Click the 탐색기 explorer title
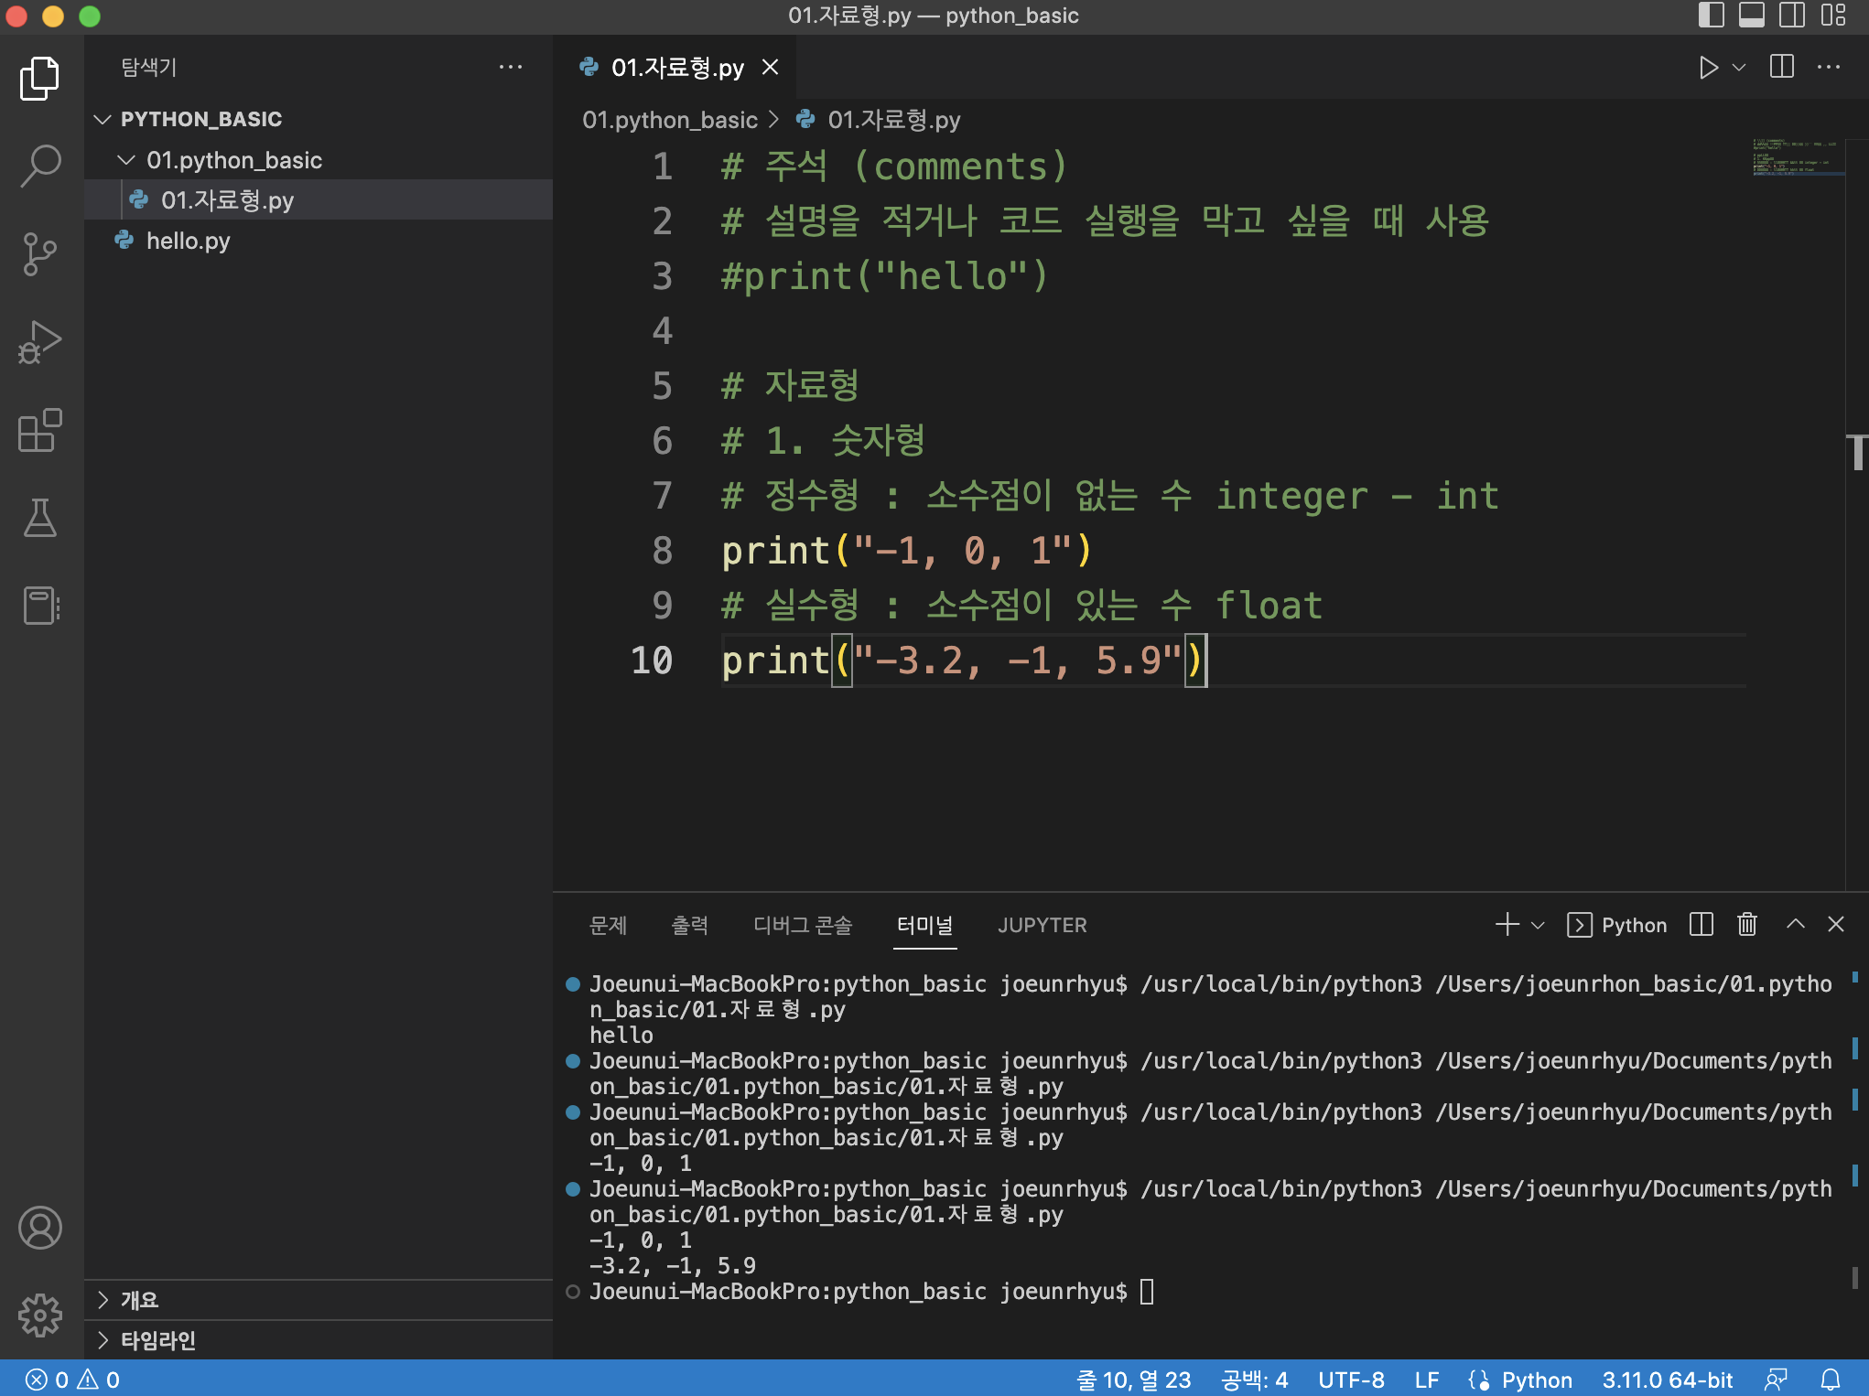The height and width of the screenshot is (1396, 1869). pyautogui.click(x=149, y=67)
